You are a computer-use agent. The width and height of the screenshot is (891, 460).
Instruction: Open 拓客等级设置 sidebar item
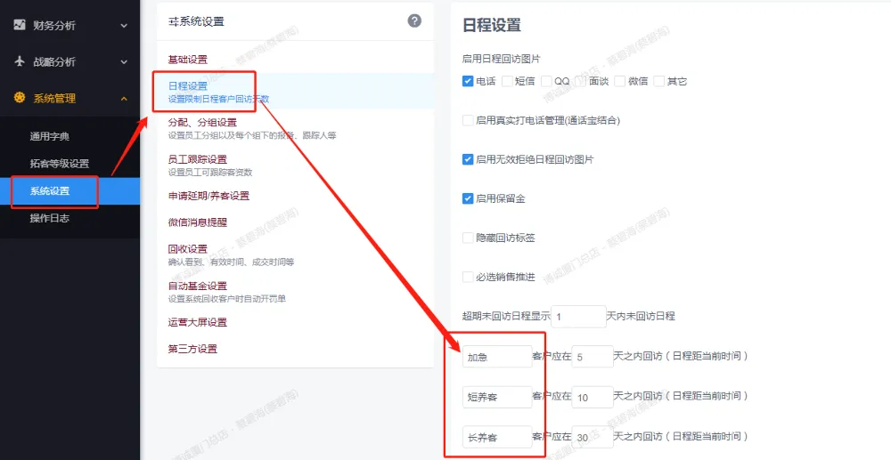point(59,164)
